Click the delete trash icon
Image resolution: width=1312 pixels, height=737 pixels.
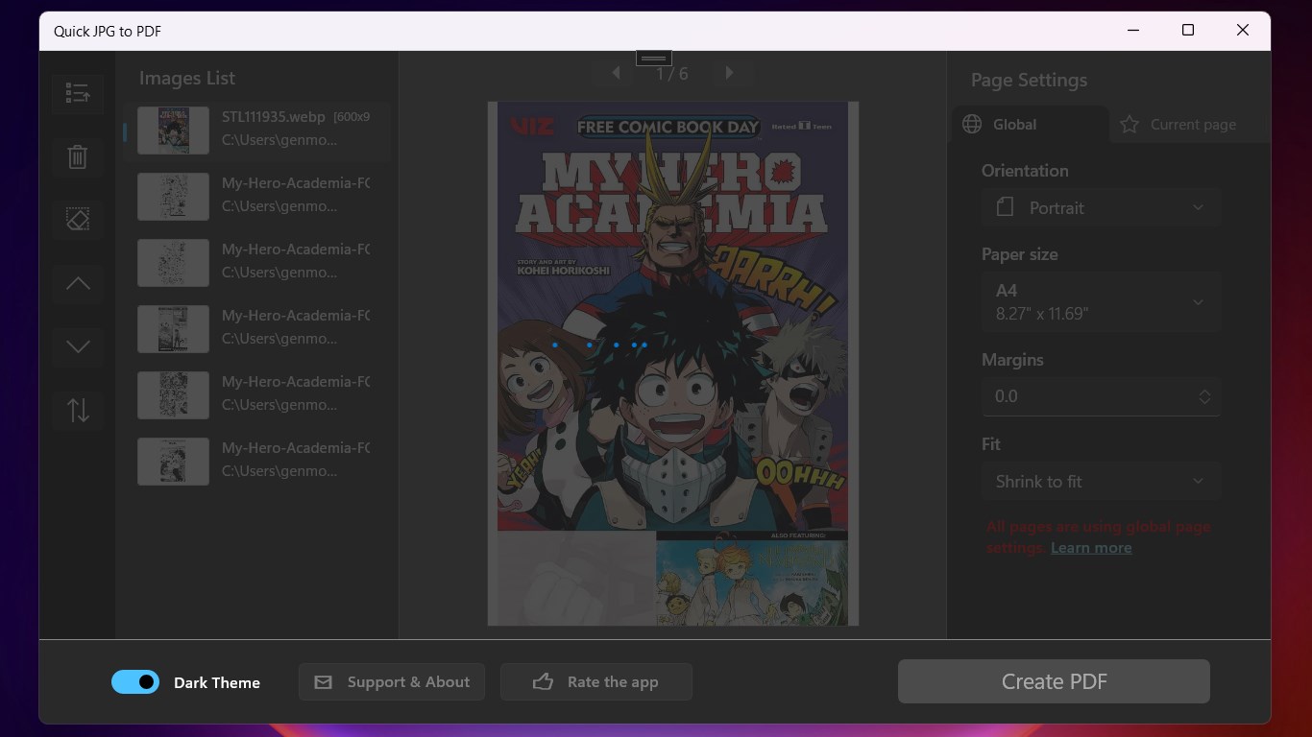(x=77, y=156)
